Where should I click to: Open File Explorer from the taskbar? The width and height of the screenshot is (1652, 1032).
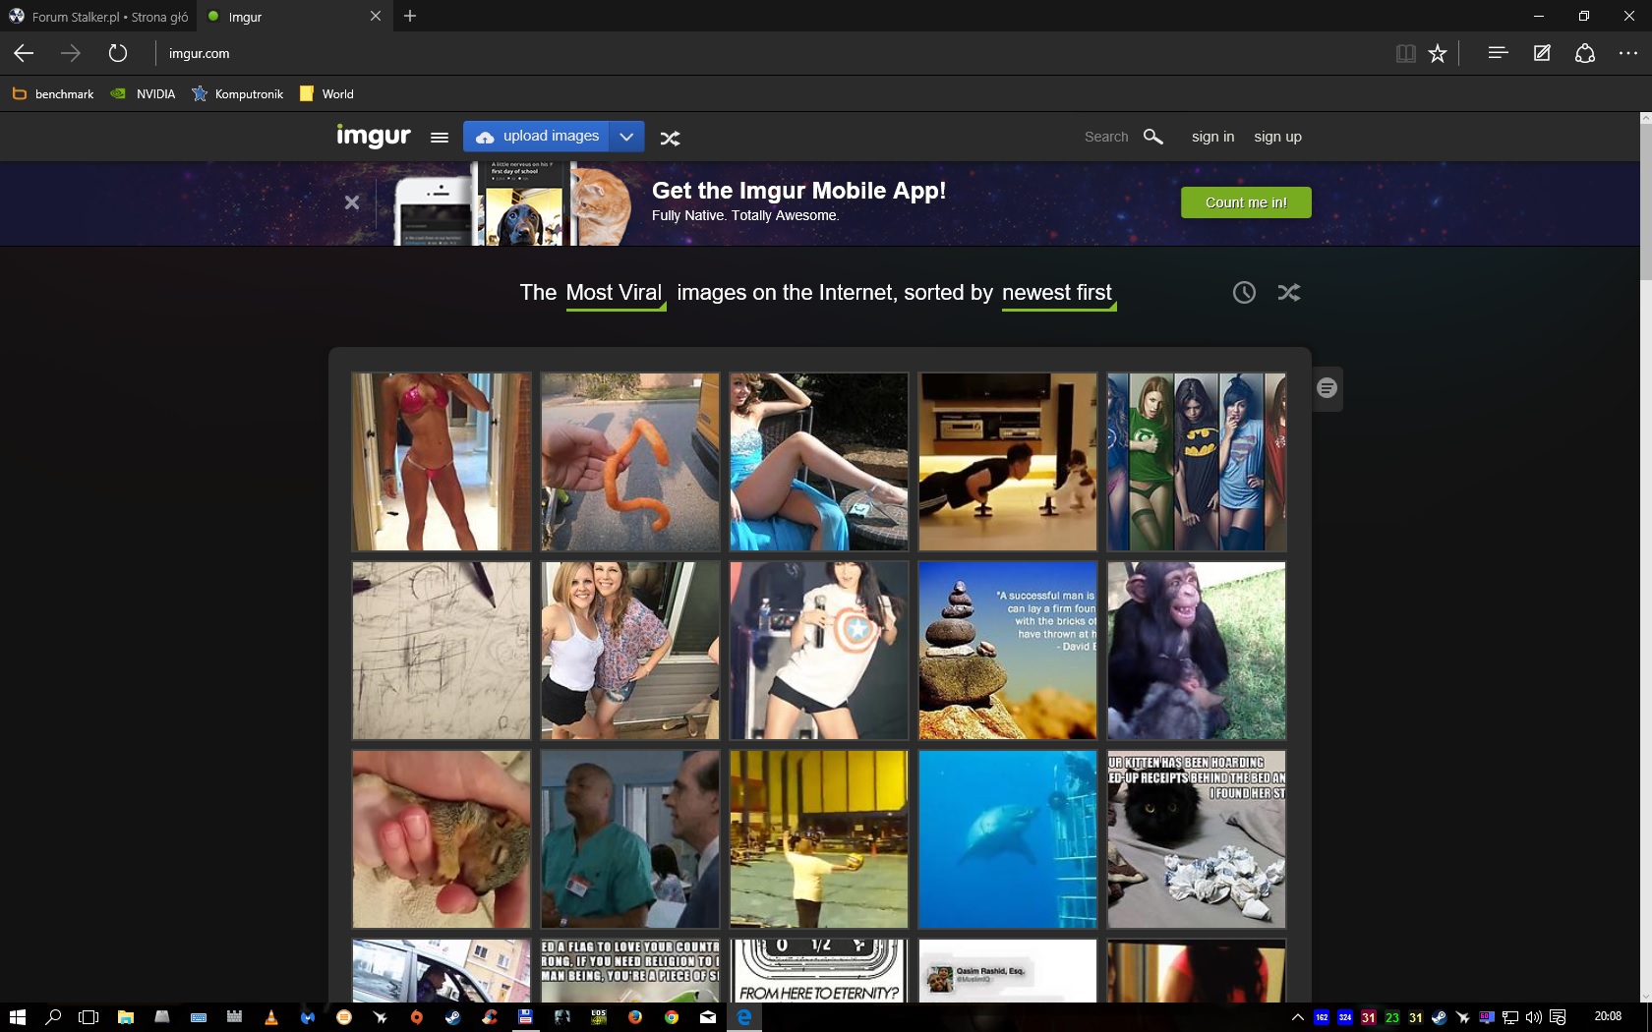[x=125, y=1017]
